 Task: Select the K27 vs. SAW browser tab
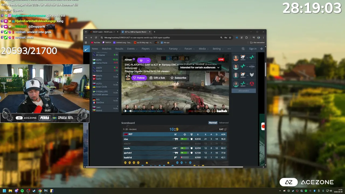click(x=136, y=32)
